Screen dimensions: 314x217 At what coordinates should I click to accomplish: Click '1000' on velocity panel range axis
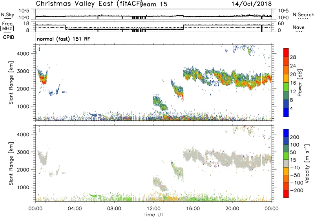tap(23, 187)
